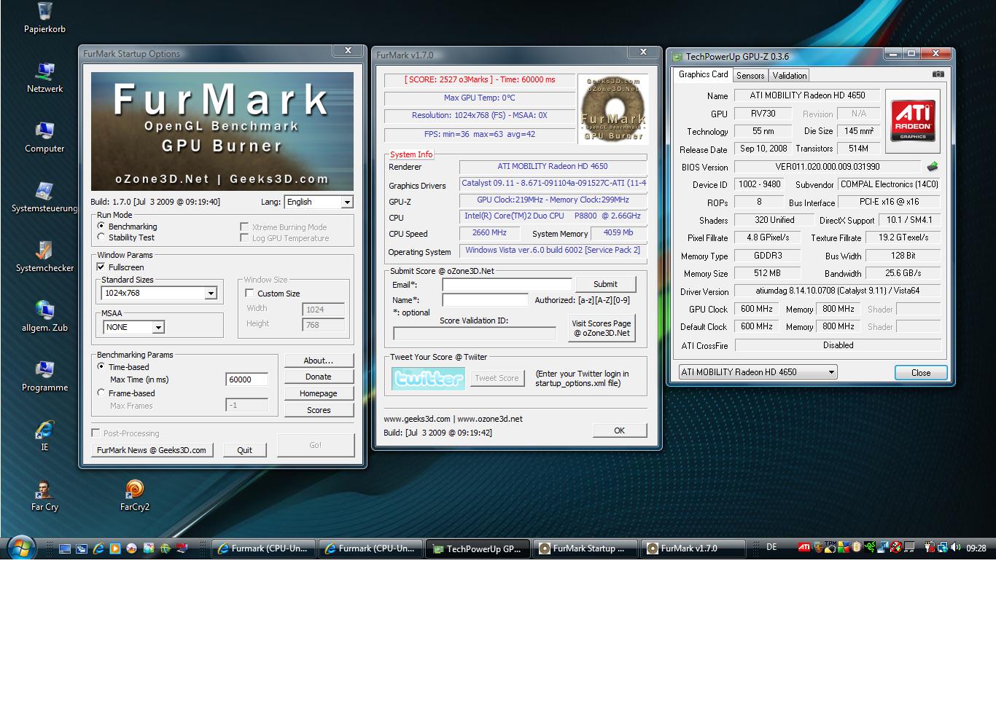The width and height of the screenshot is (996, 708).
Task: Click the OK button in FurMark results
Action: click(x=619, y=430)
